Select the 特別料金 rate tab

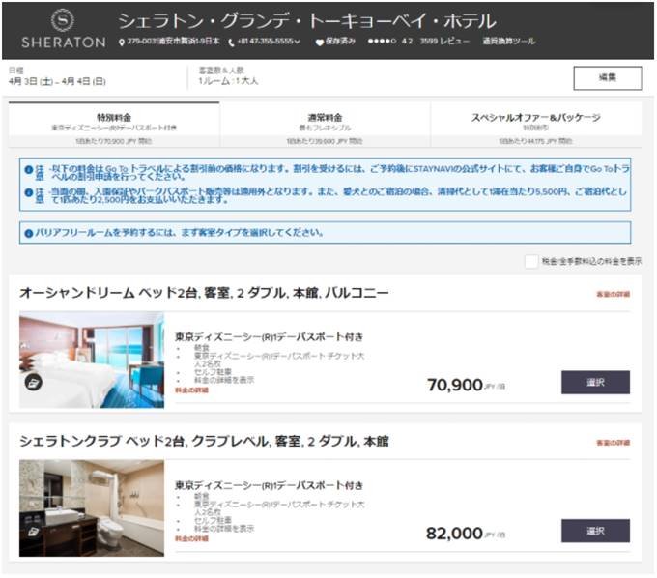(114, 125)
